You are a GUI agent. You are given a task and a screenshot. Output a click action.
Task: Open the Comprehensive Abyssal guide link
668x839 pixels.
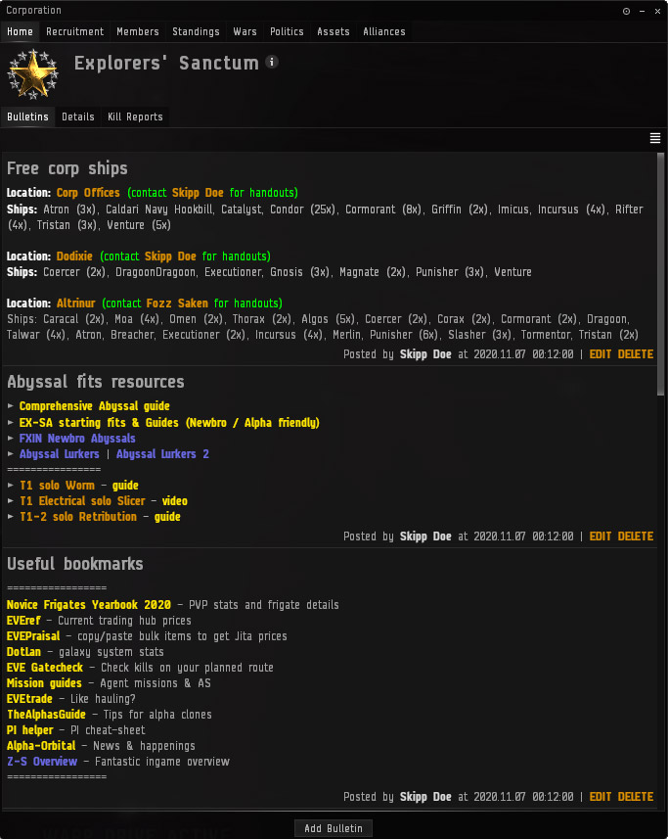click(x=94, y=406)
